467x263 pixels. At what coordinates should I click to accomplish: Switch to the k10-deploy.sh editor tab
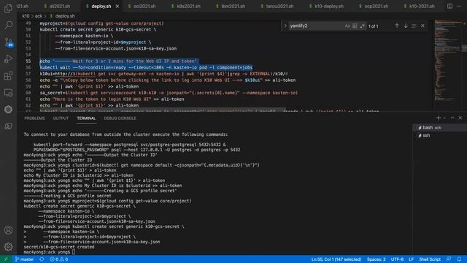[x=329, y=6]
